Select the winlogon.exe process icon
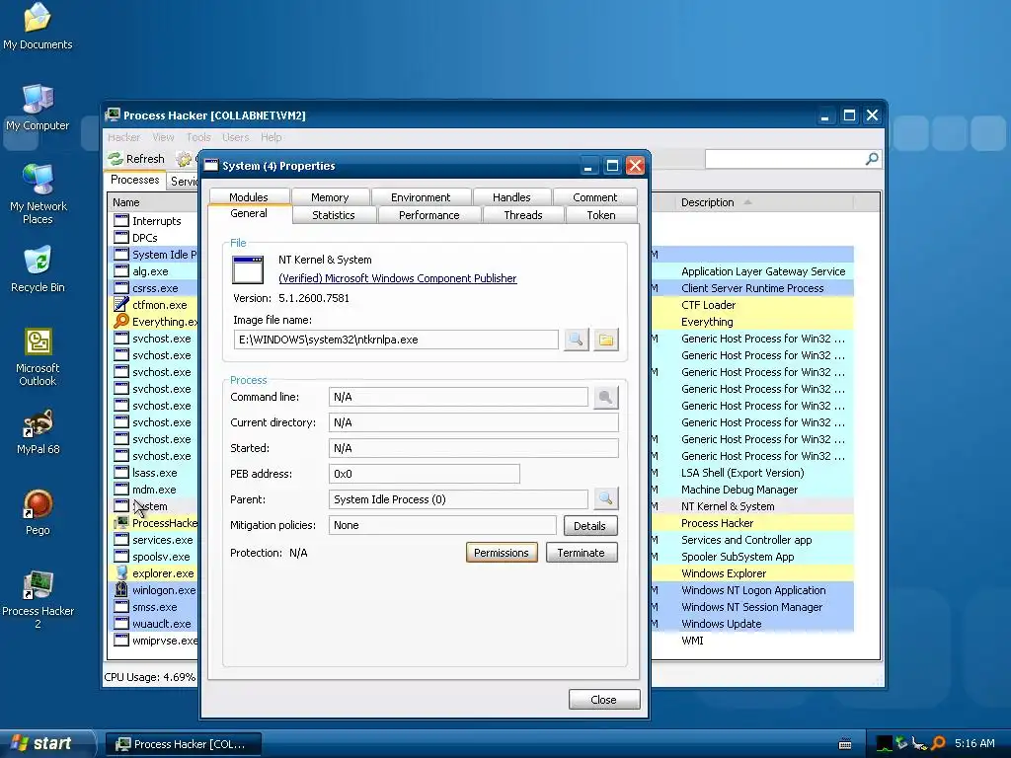Screen dimensions: 1011x758 121,589
